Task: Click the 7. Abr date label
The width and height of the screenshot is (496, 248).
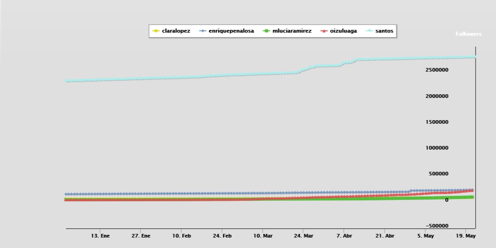Action: click(x=344, y=236)
